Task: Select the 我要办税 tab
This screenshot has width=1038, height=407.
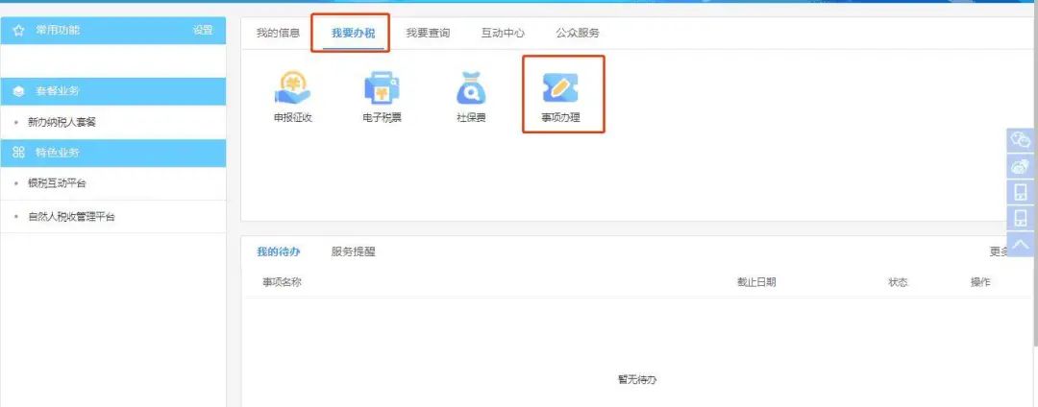Action: pyautogui.click(x=353, y=33)
